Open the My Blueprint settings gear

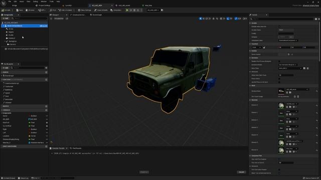tap(46, 68)
